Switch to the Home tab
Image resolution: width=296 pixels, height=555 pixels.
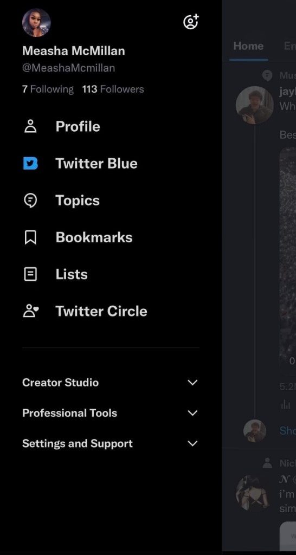tap(248, 46)
